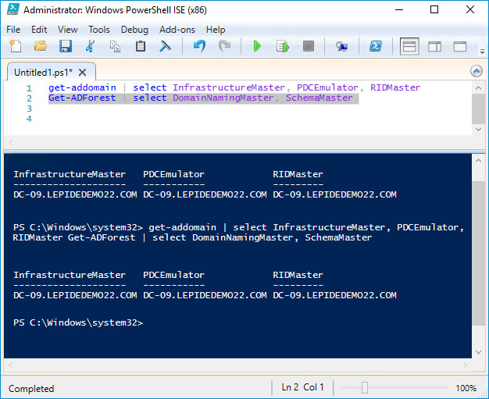Show script pane on right layout

[435, 47]
